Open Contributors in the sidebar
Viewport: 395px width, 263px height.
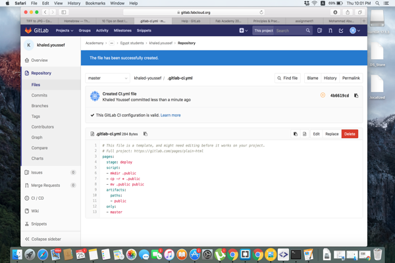click(43, 127)
